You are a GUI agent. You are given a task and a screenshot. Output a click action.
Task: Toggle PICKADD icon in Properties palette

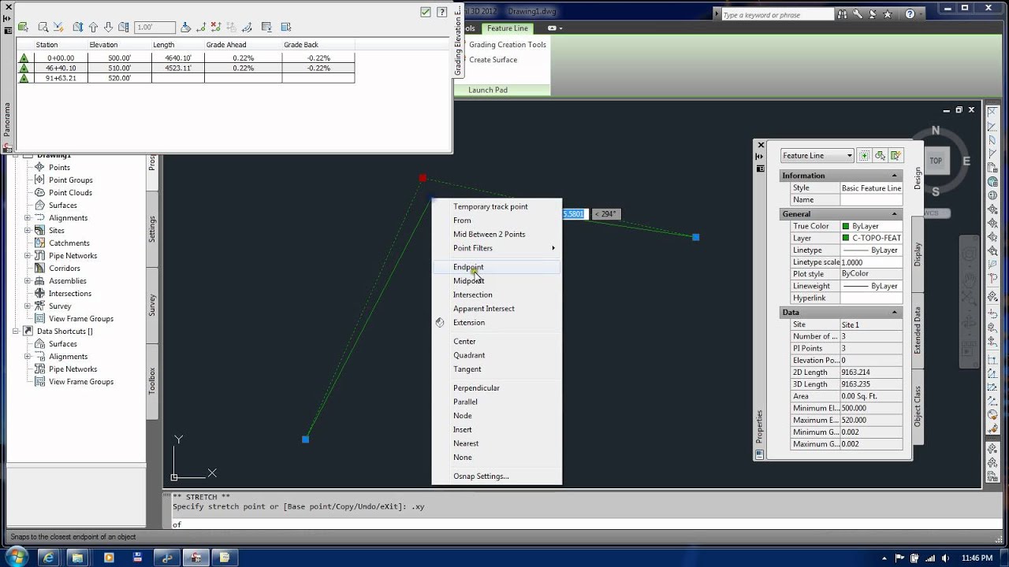coord(865,155)
